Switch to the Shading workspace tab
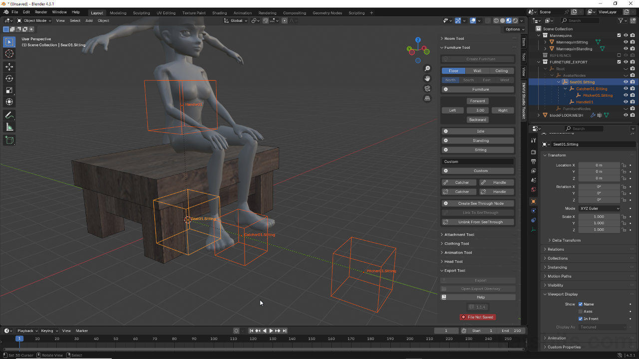The height and width of the screenshot is (359, 639). 219,13
